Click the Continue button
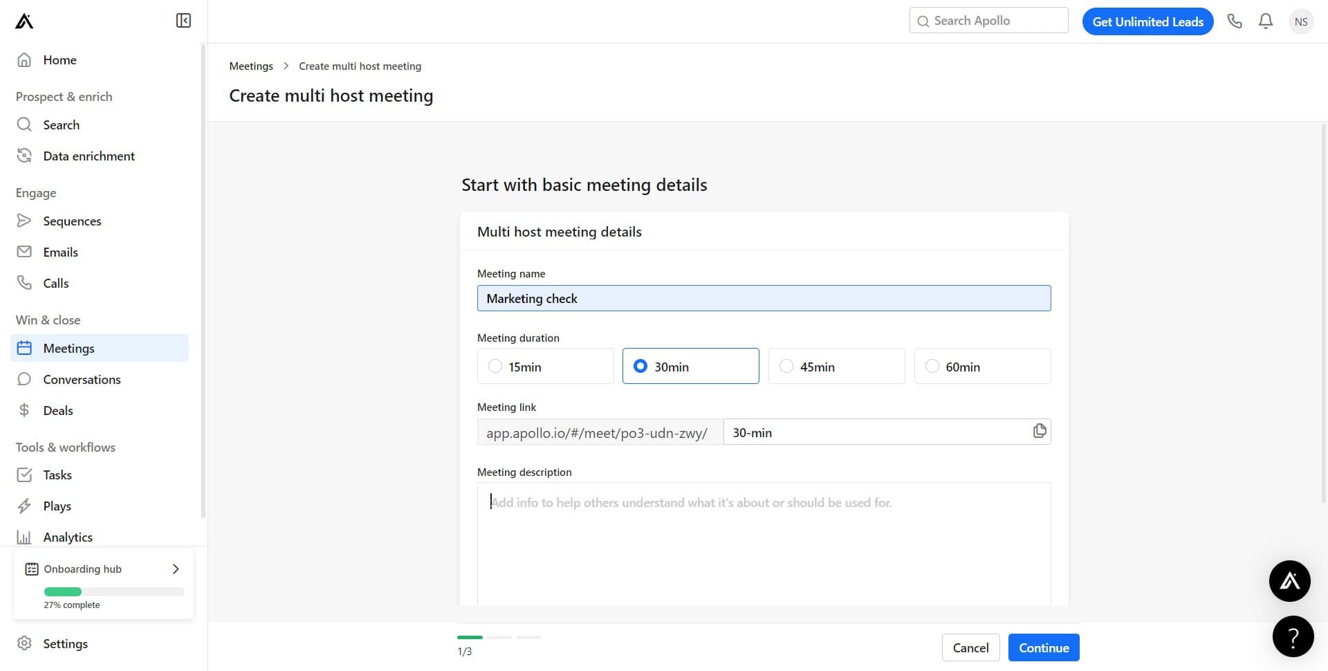This screenshot has width=1328, height=671. click(1043, 647)
